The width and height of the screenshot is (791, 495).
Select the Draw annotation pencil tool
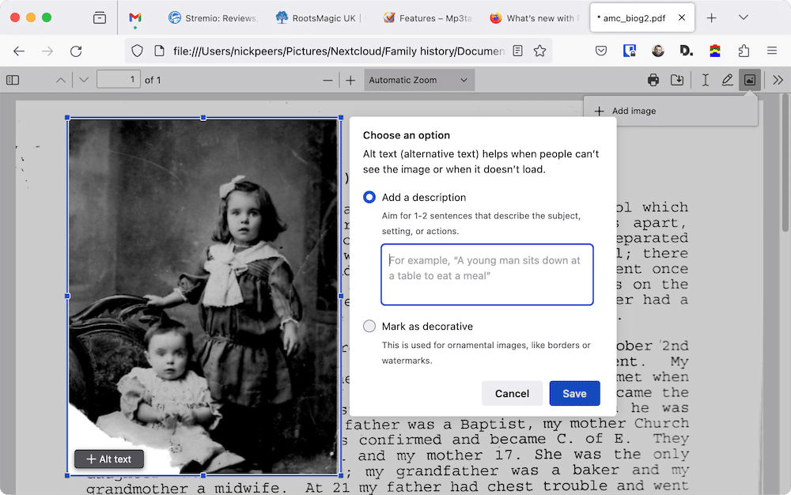[728, 79]
